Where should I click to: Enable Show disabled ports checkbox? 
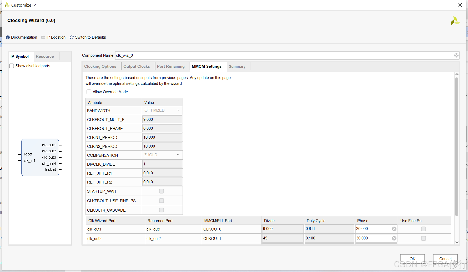coord(12,66)
